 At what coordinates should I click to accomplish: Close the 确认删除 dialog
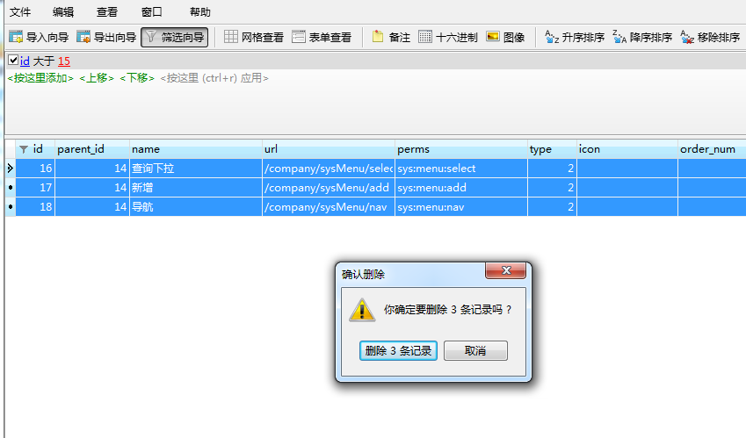[506, 270]
